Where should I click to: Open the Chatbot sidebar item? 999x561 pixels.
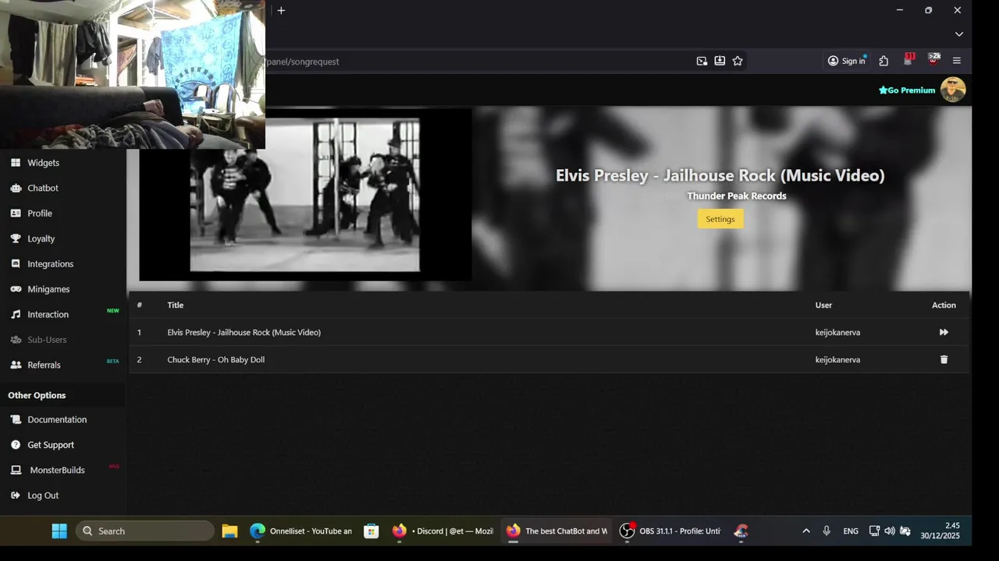click(x=43, y=188)
